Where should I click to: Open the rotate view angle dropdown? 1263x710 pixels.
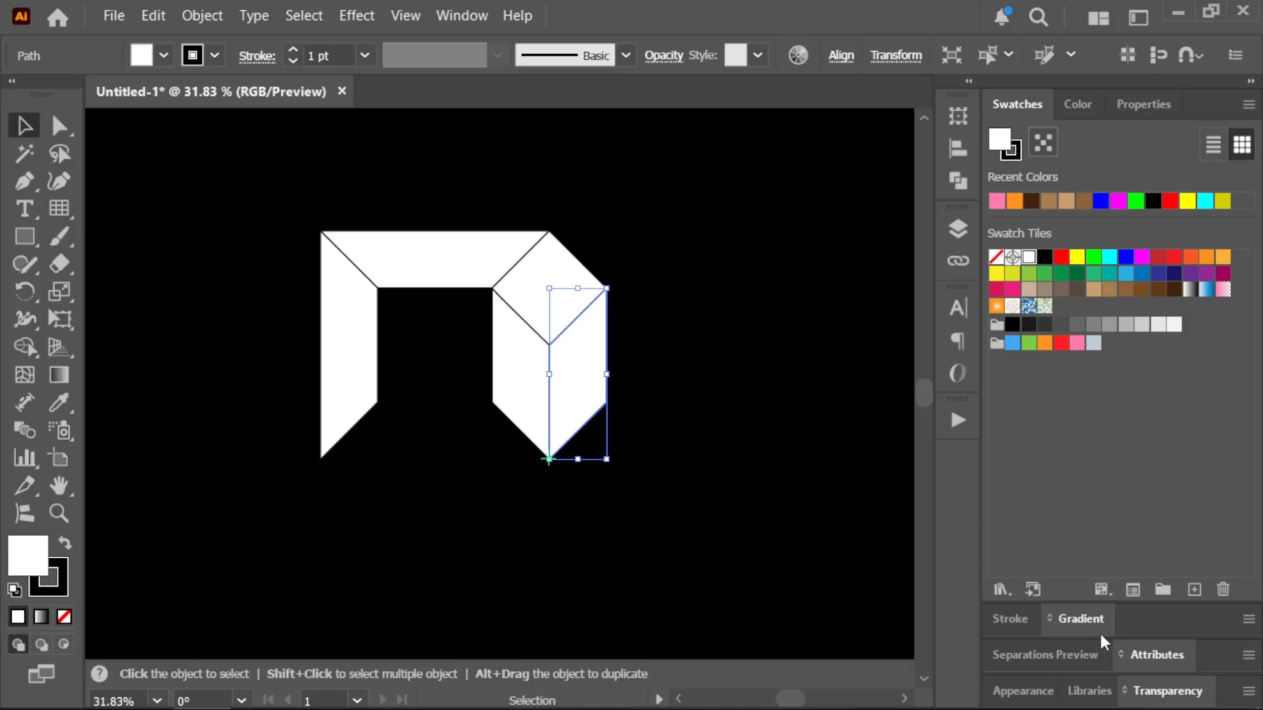pyautogui.click(x=241, y=701)
